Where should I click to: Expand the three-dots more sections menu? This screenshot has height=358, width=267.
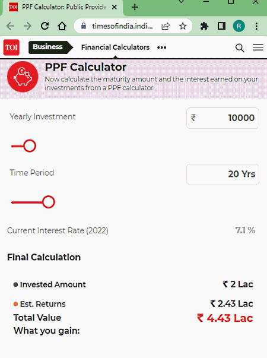click(x=161, y=47)
